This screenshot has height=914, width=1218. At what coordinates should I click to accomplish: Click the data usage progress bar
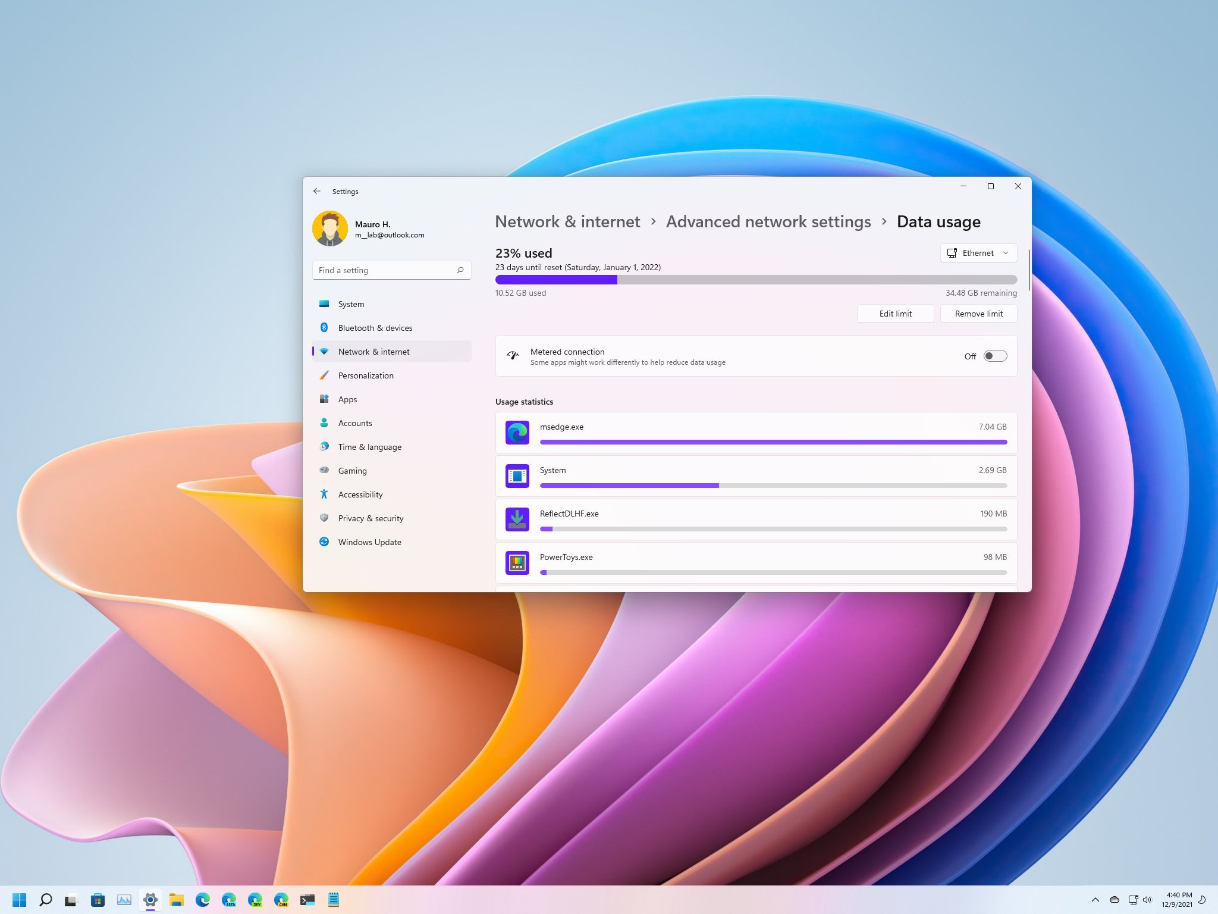point(755,280)
